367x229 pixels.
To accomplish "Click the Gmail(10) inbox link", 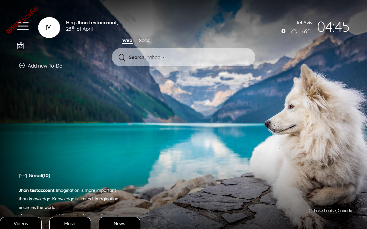I will pos(40,175).
